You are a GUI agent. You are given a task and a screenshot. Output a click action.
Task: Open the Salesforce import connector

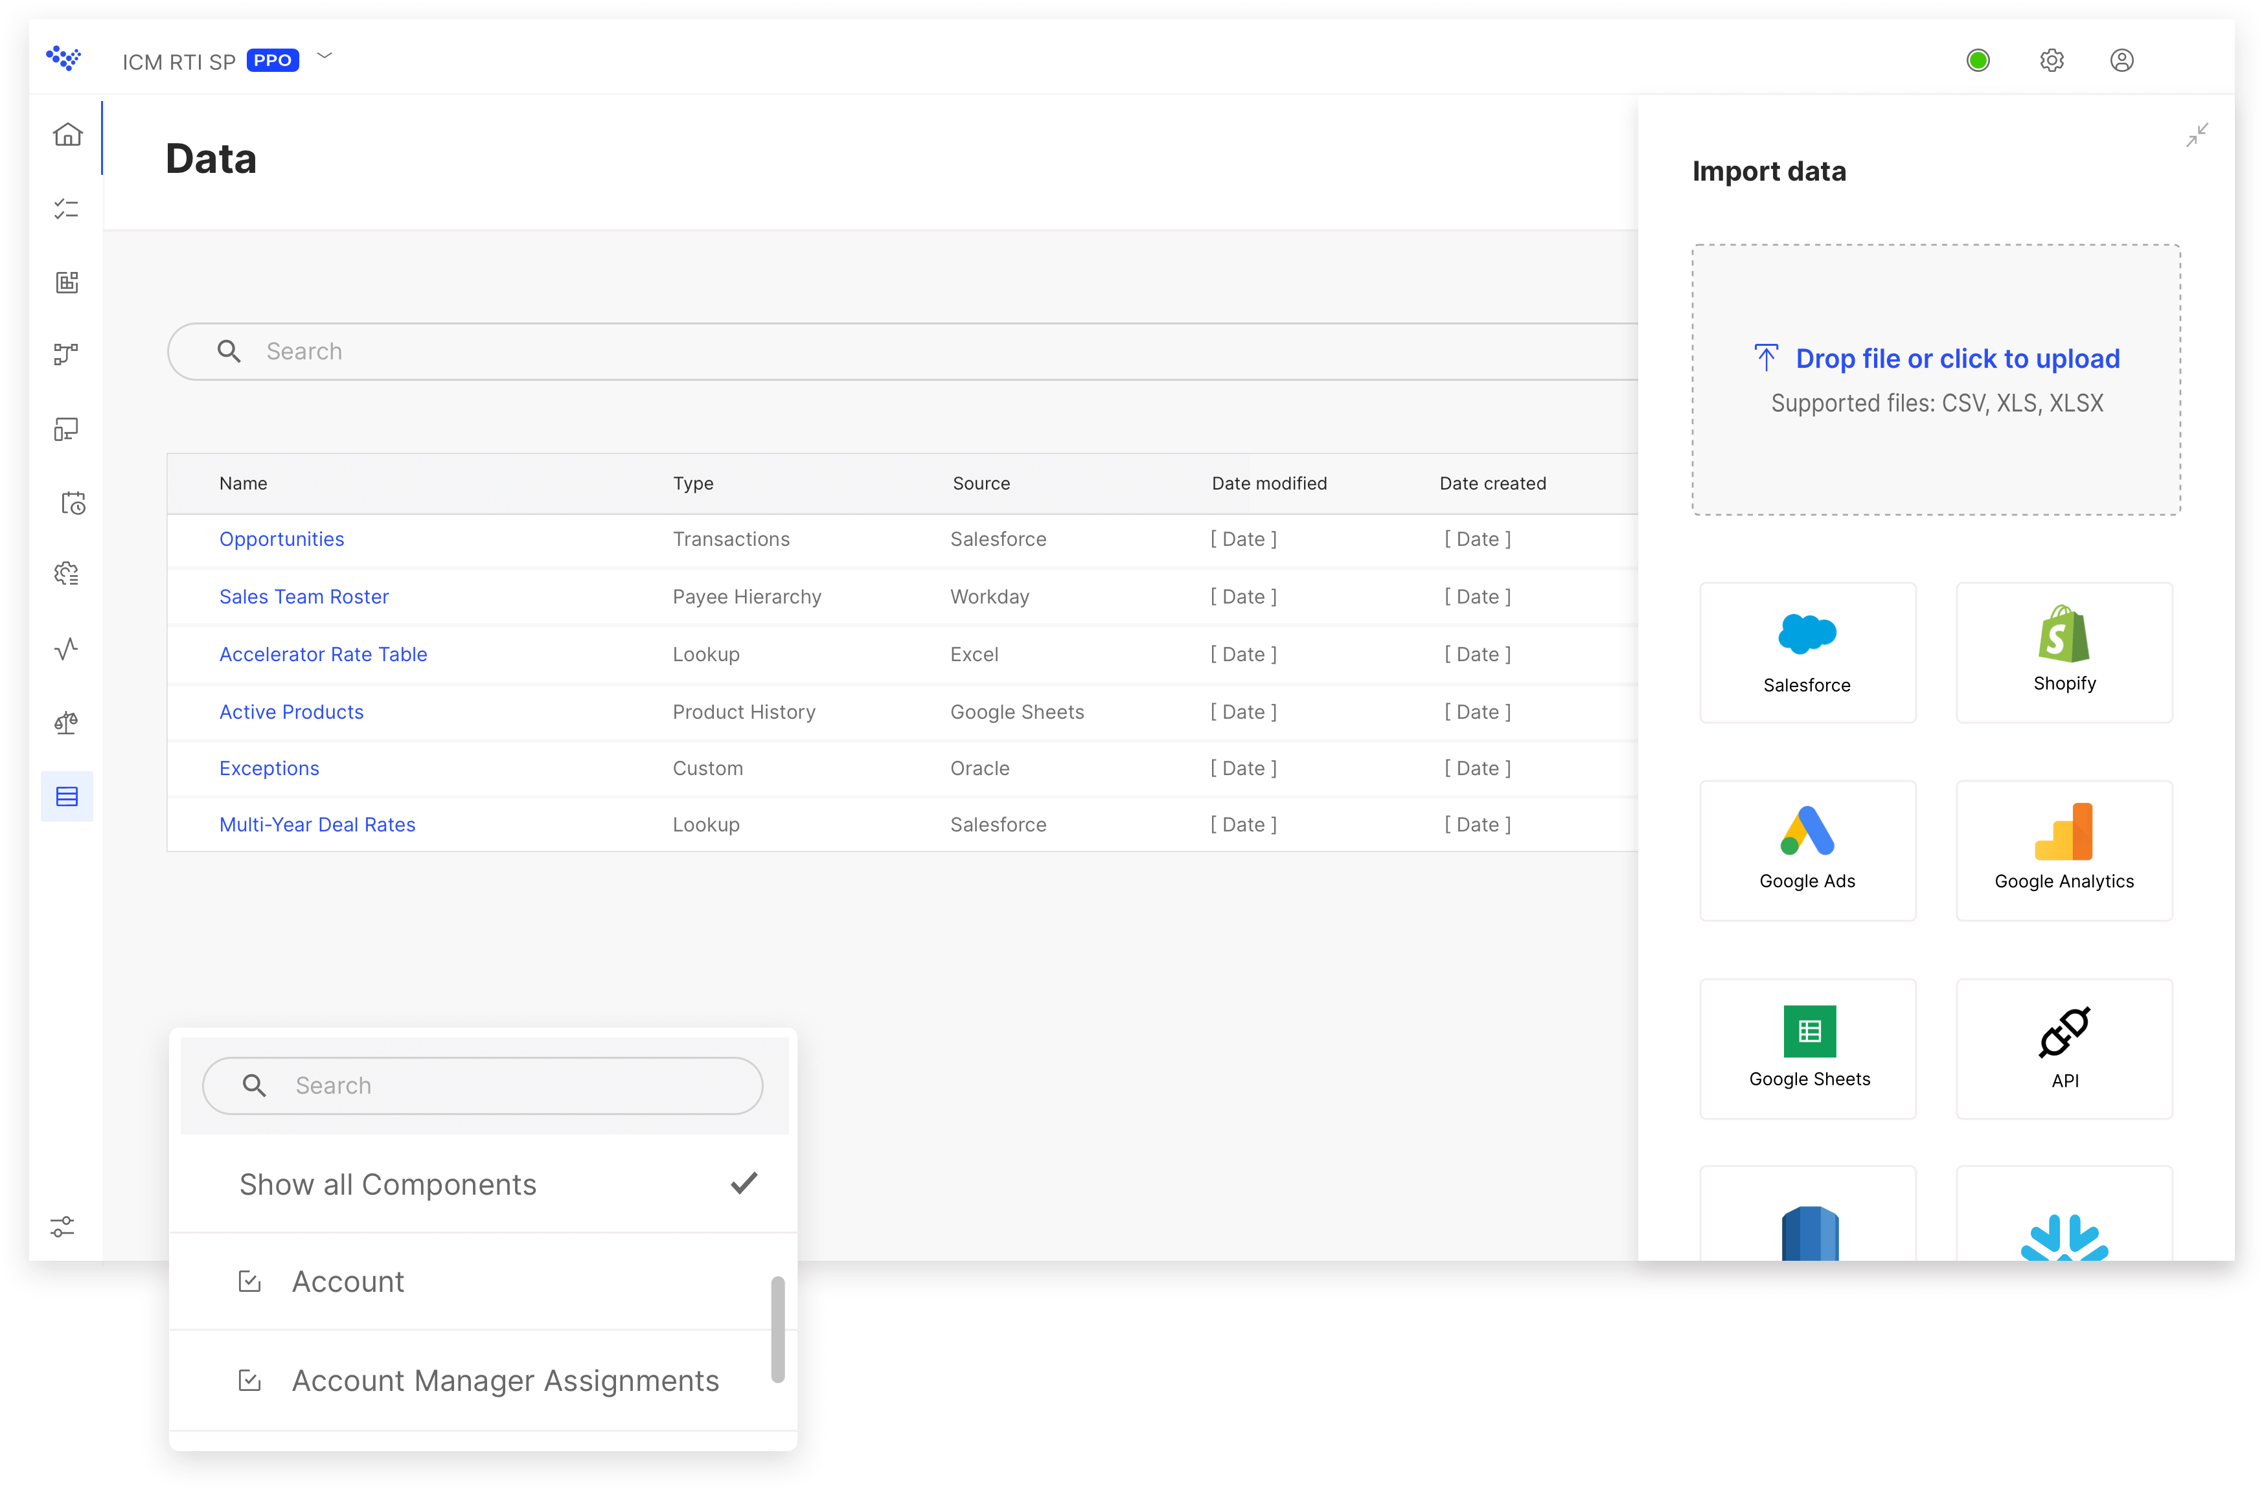coord(1807,652)
